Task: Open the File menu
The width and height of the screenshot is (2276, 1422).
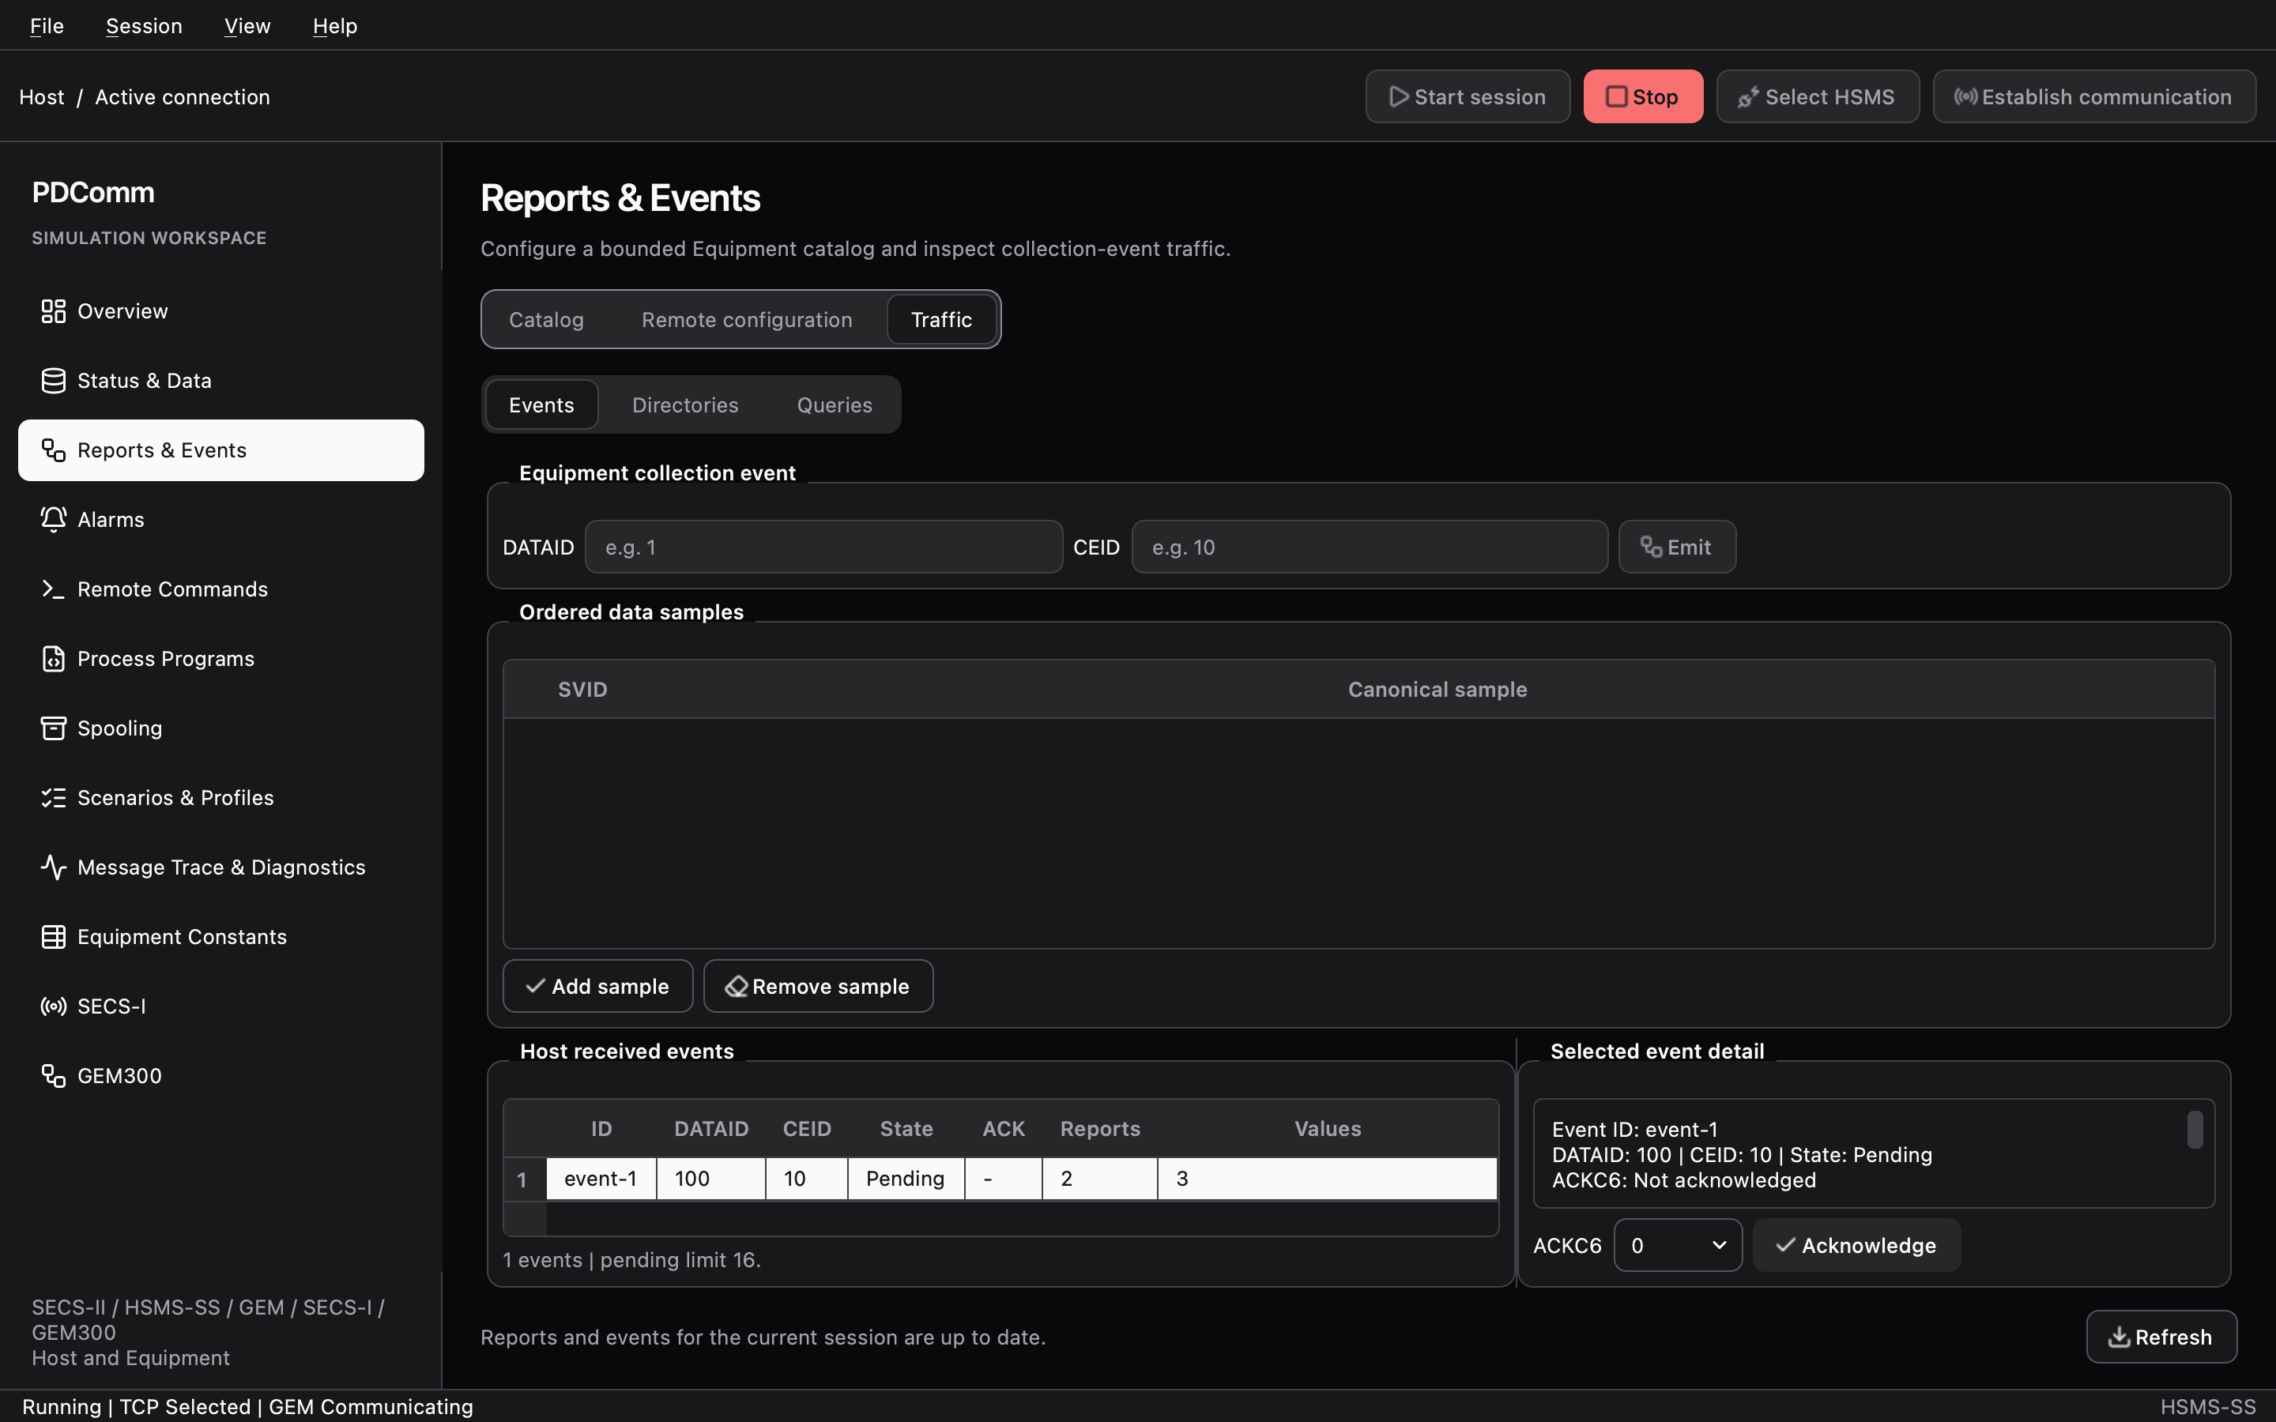Action: tap(47, 25)
